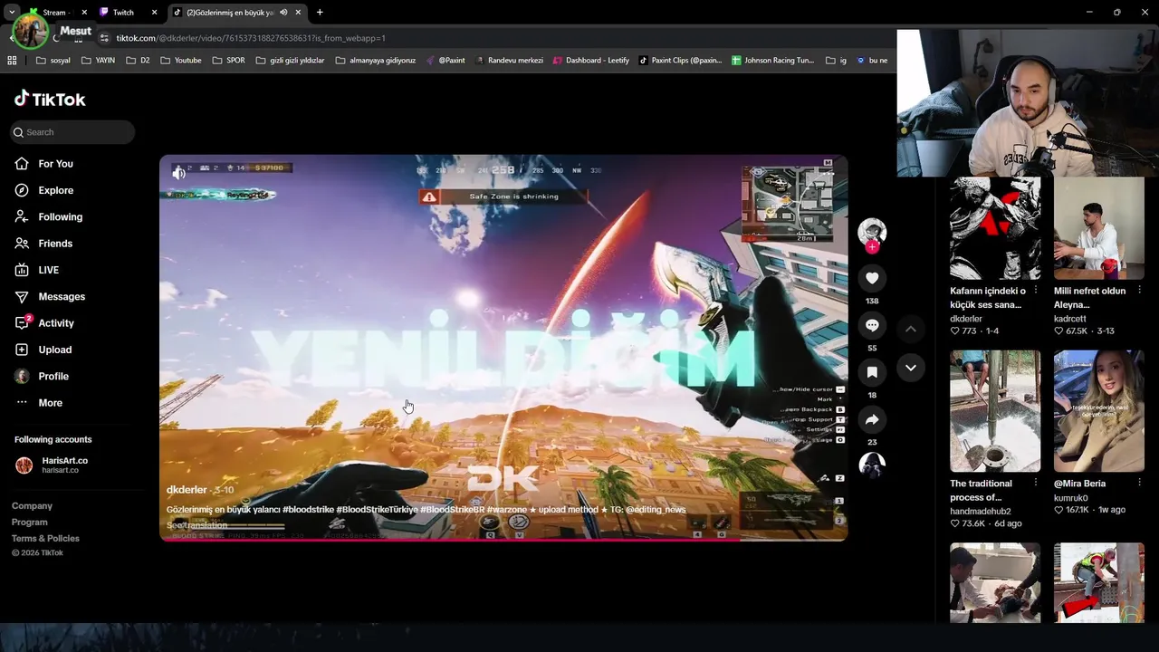
Task: Focus the TikTok search field
Action: (72, 132)
